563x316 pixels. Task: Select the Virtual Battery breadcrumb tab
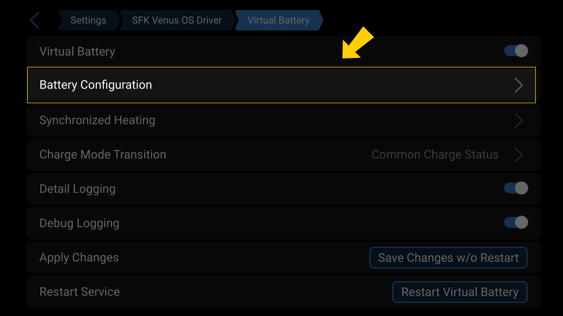pos(278,20)
